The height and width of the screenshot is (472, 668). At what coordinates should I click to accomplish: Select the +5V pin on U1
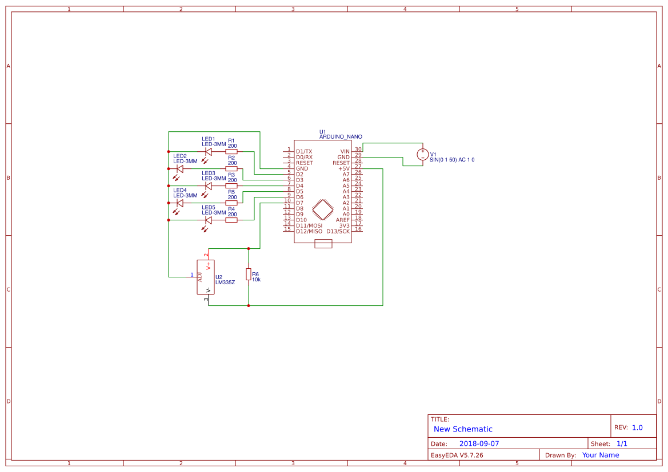pos(345,168)
